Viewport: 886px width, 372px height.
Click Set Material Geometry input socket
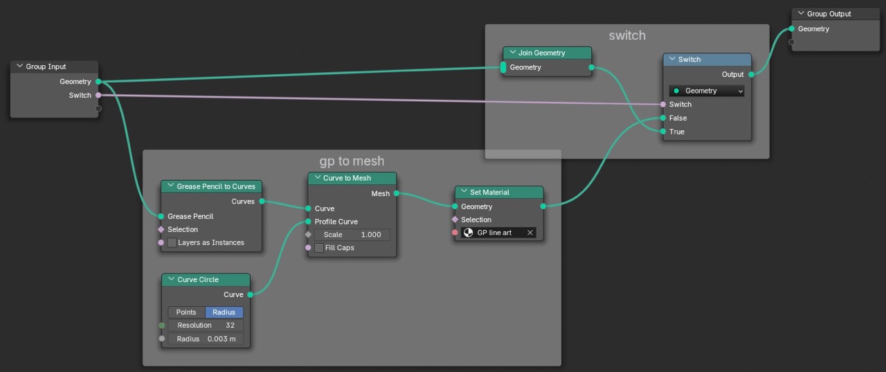coord(455,206)
